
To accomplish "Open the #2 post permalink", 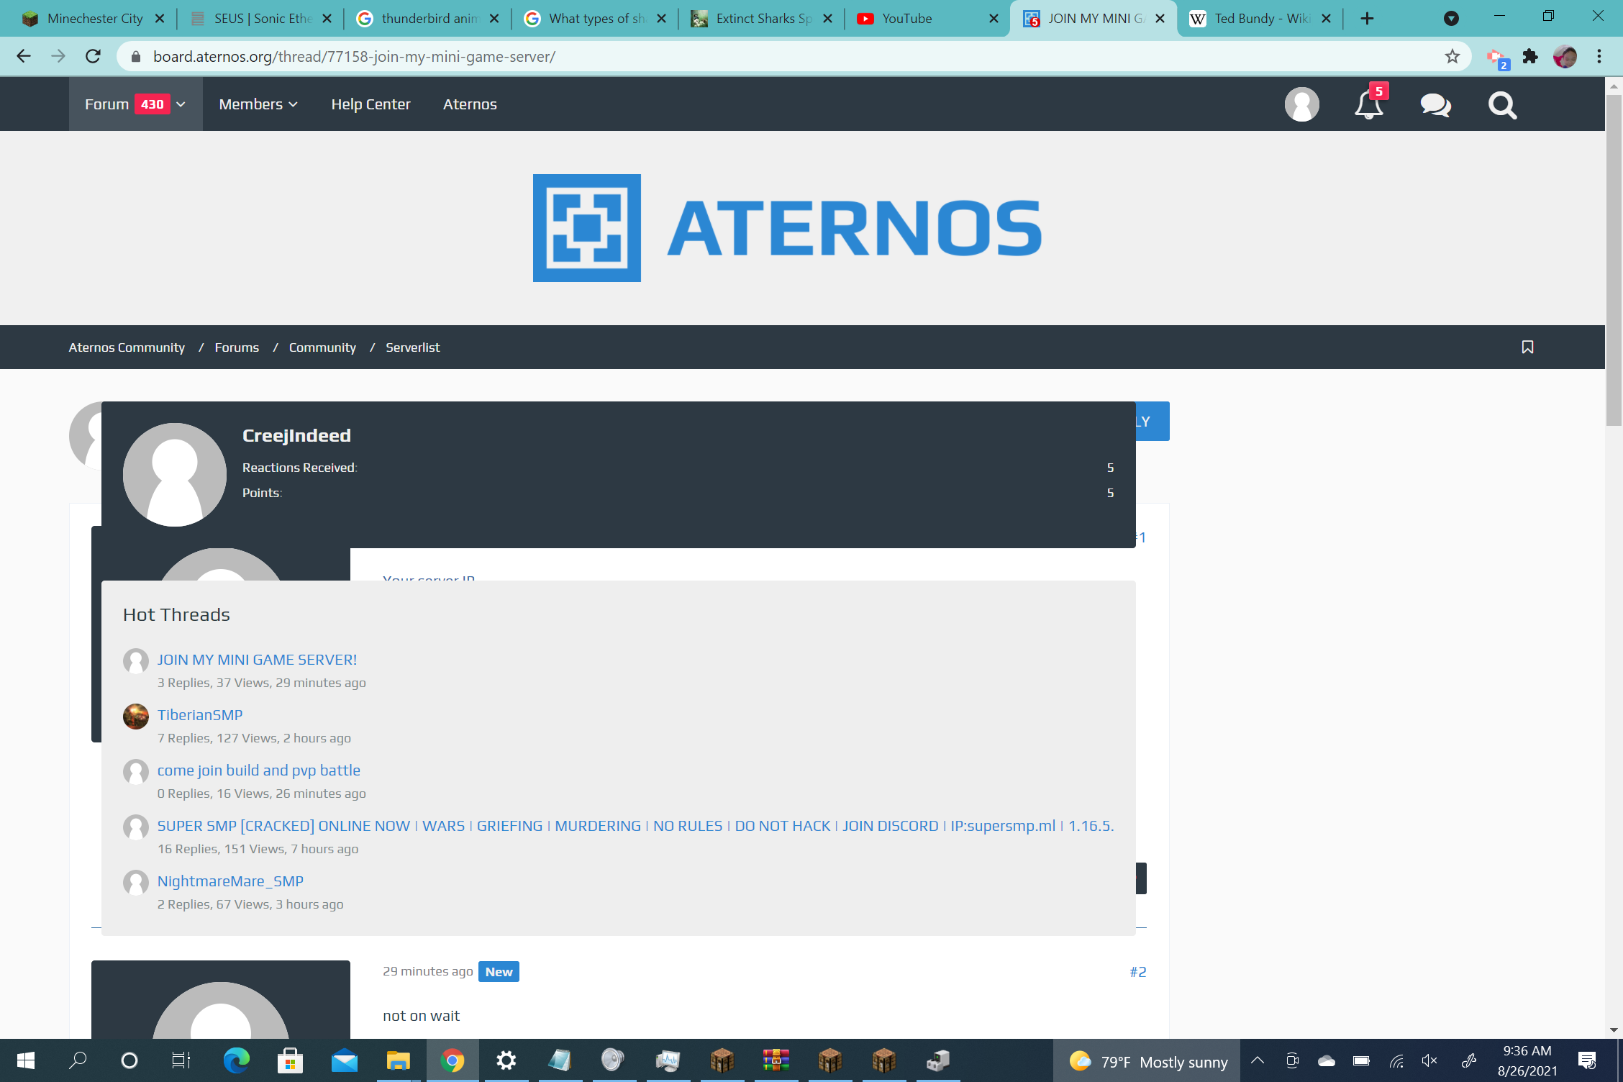I will pyautogui.click(x=1137, y=972).
